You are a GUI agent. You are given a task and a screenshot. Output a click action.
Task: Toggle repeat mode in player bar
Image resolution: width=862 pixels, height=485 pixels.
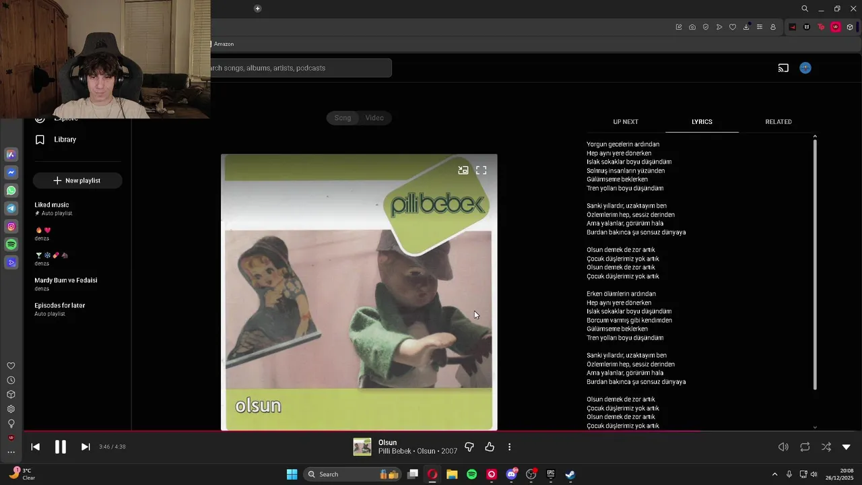coord(805,447)
